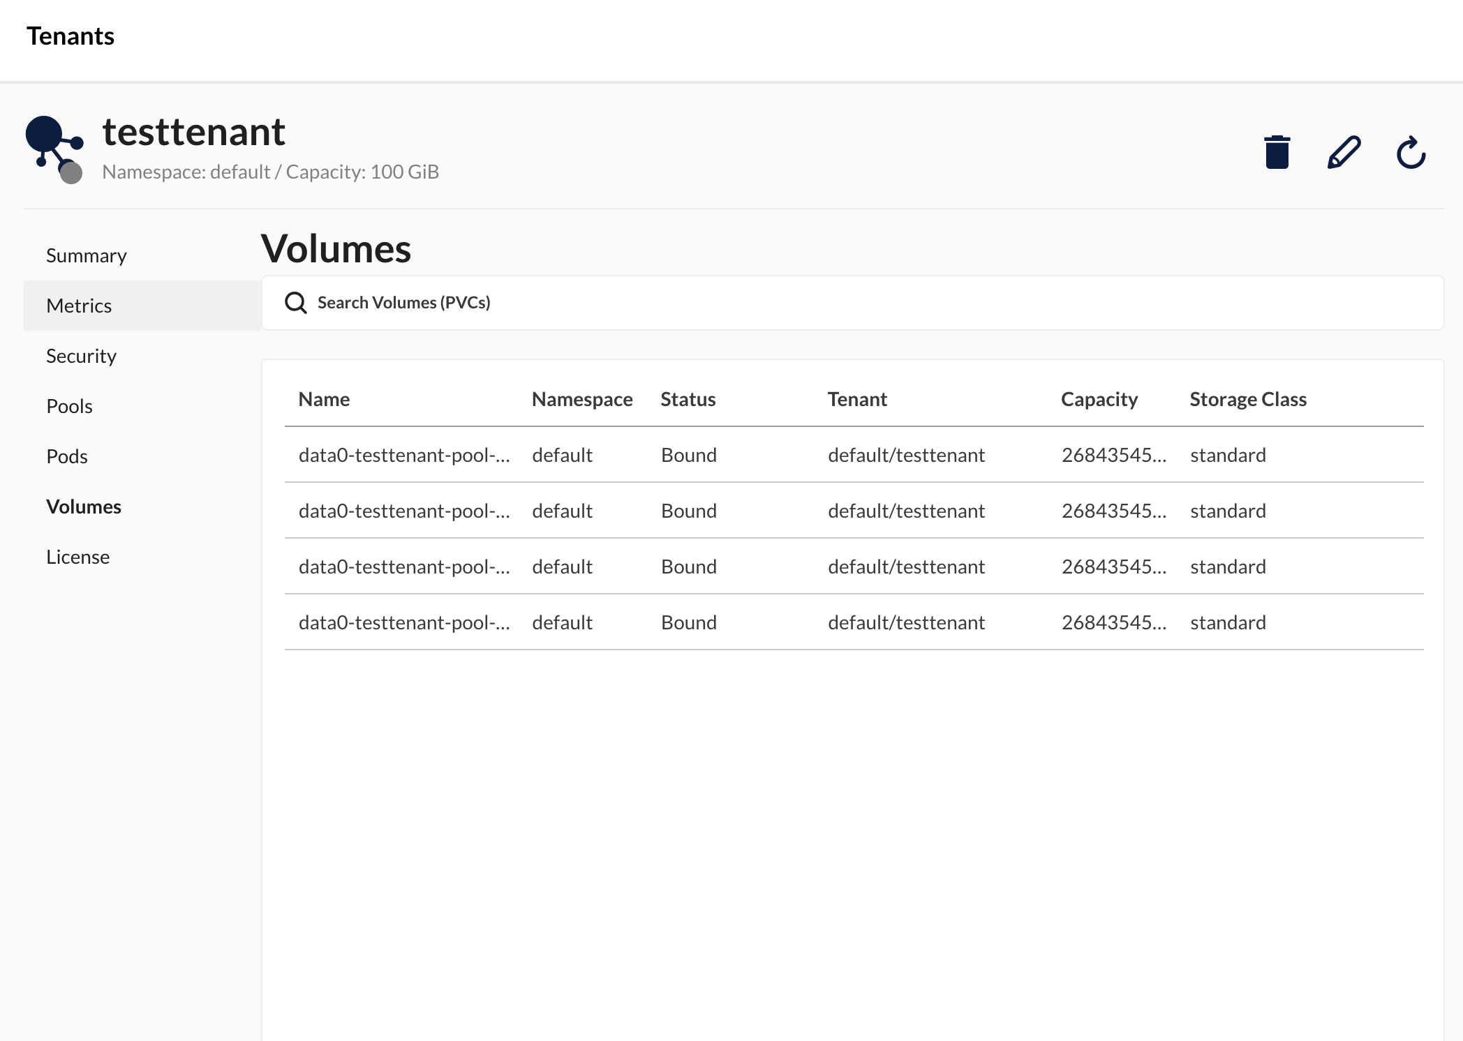
Task: Open the License section
Action: 77,557
